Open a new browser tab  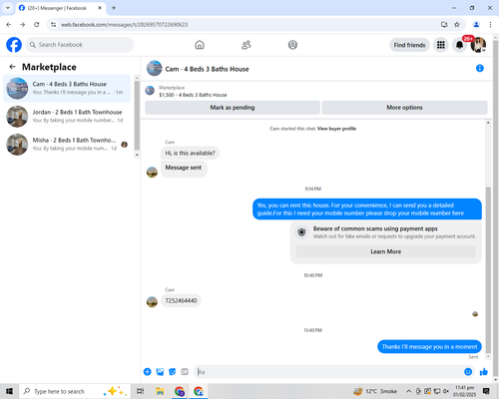tap(114, 8)
